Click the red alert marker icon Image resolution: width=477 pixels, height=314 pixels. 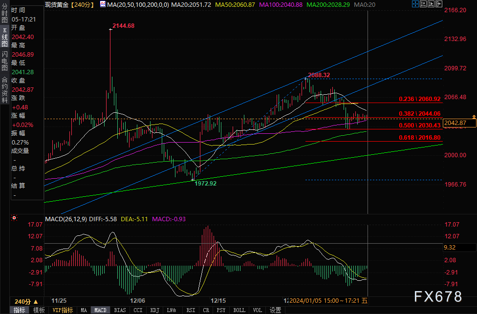click(13, 217)
